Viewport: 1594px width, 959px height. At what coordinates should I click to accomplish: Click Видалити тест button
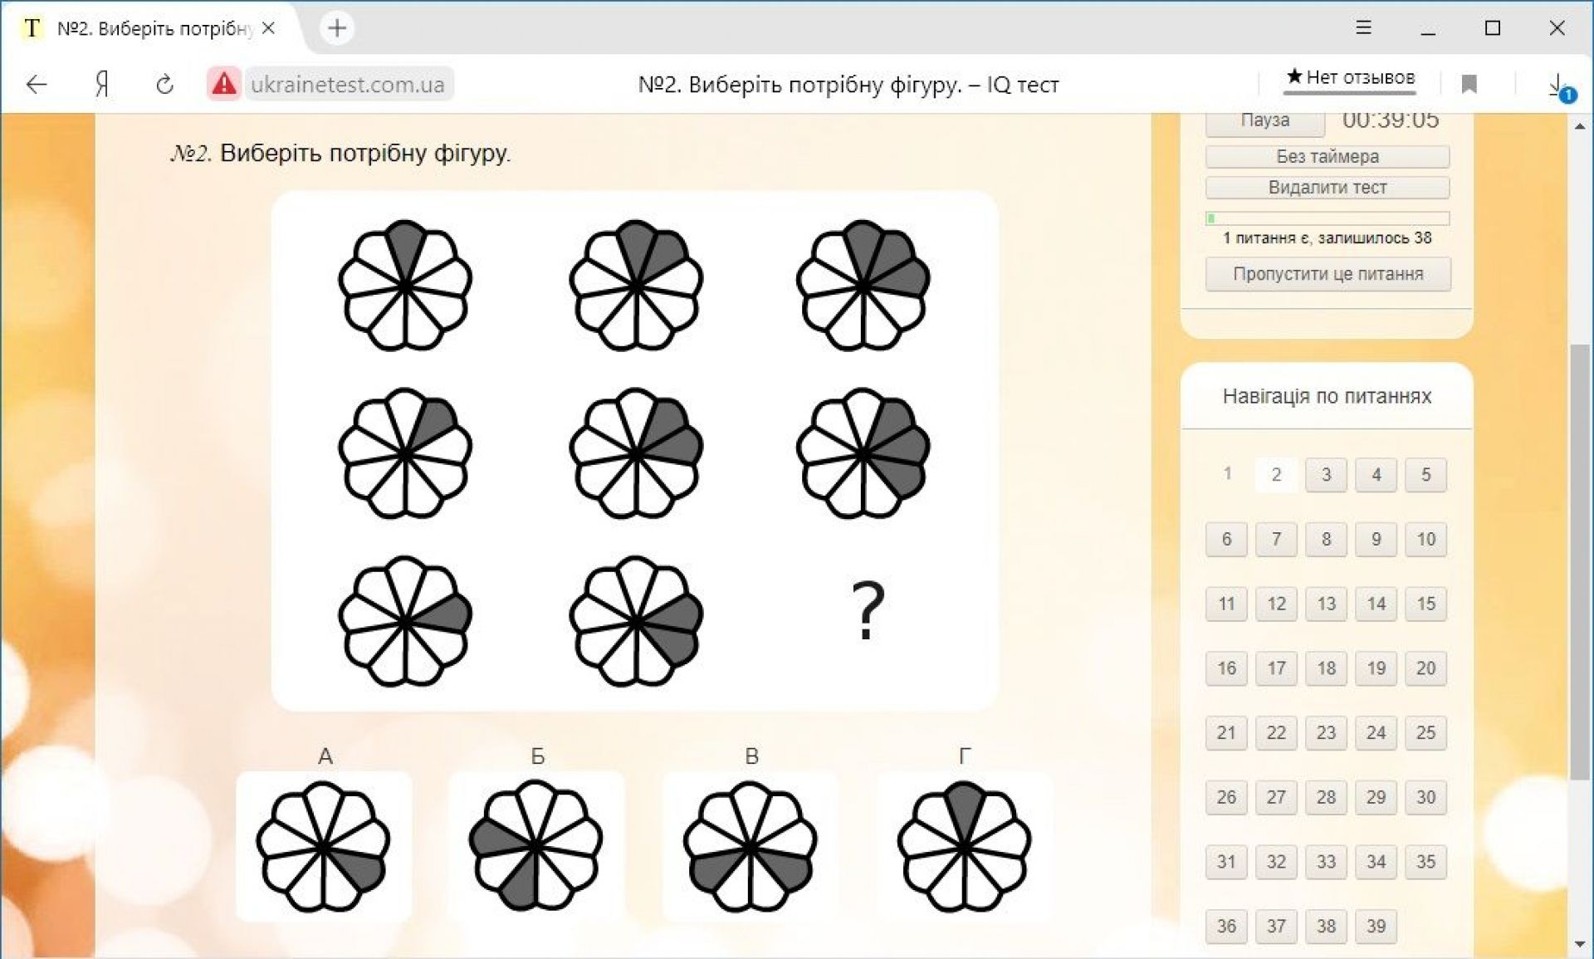click(x=1327, y=188)
